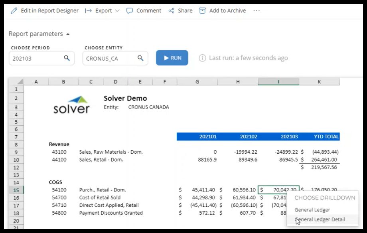Open the more options ellipsis menu

tap(257, 11)
